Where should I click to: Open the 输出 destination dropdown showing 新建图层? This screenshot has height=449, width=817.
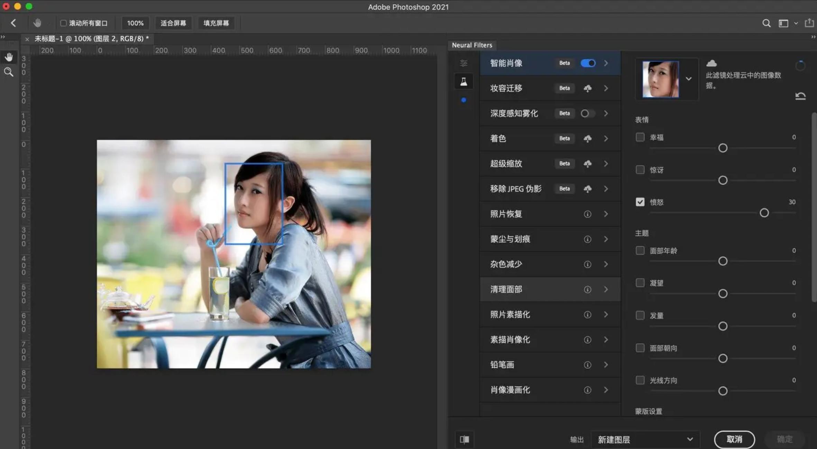(x=645, y=439)
